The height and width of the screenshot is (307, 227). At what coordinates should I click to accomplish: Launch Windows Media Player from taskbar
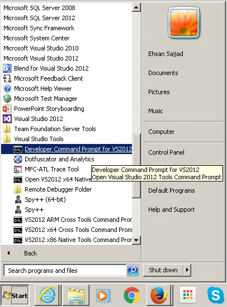tap(104, 295)
